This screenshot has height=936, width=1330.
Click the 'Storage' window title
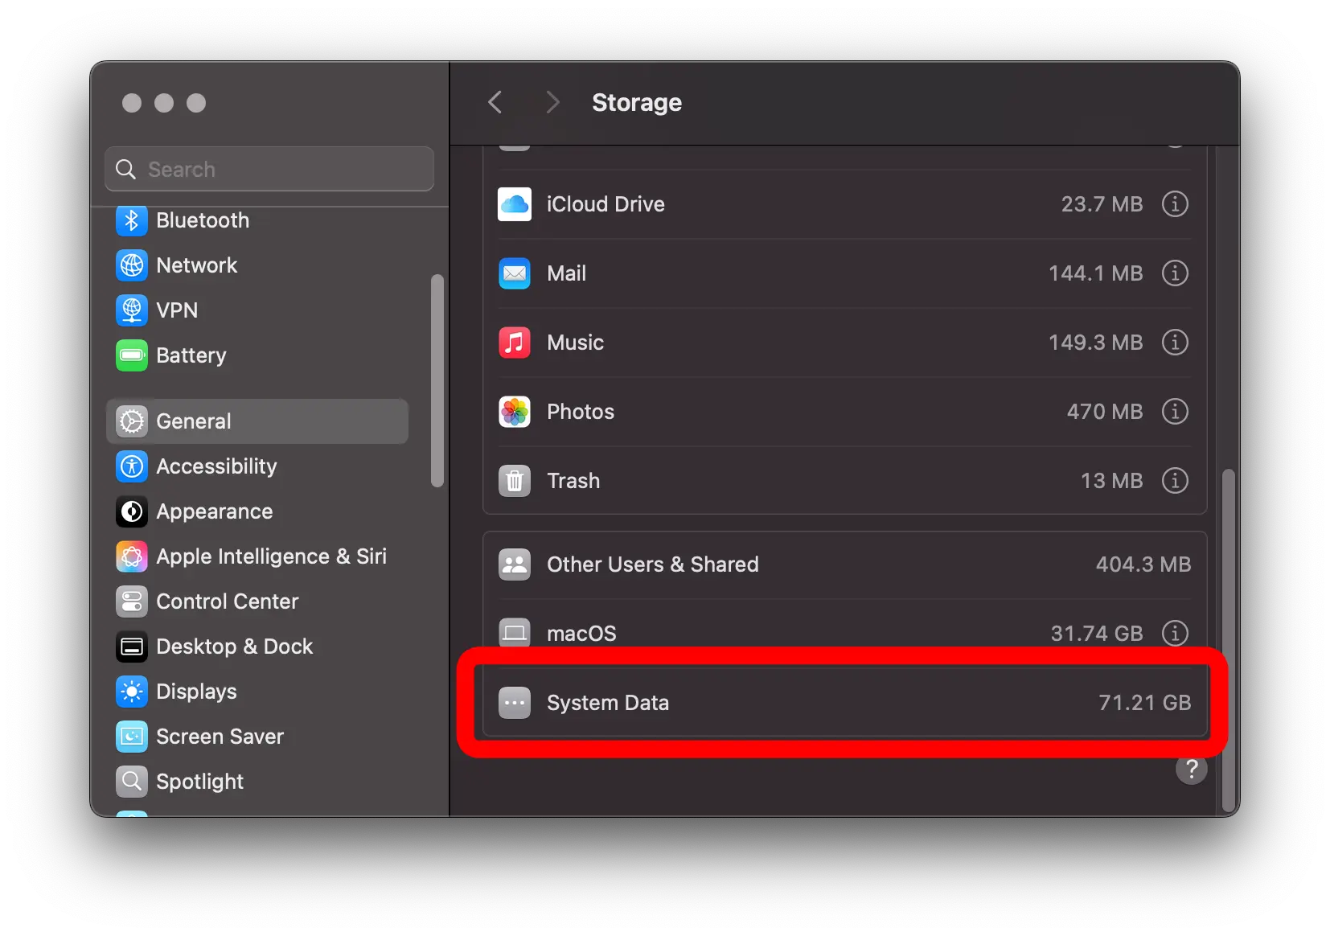(x=637, y=103)
